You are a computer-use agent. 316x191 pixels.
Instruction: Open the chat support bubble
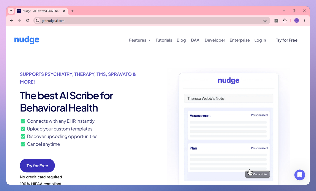[x=300, y=175]
